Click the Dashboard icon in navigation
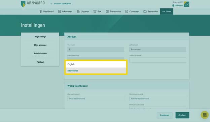 [x=41, y=11]
